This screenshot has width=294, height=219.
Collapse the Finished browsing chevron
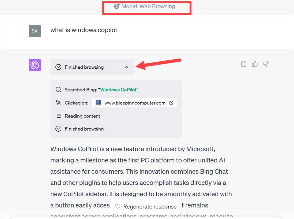[x=126, y=67]
